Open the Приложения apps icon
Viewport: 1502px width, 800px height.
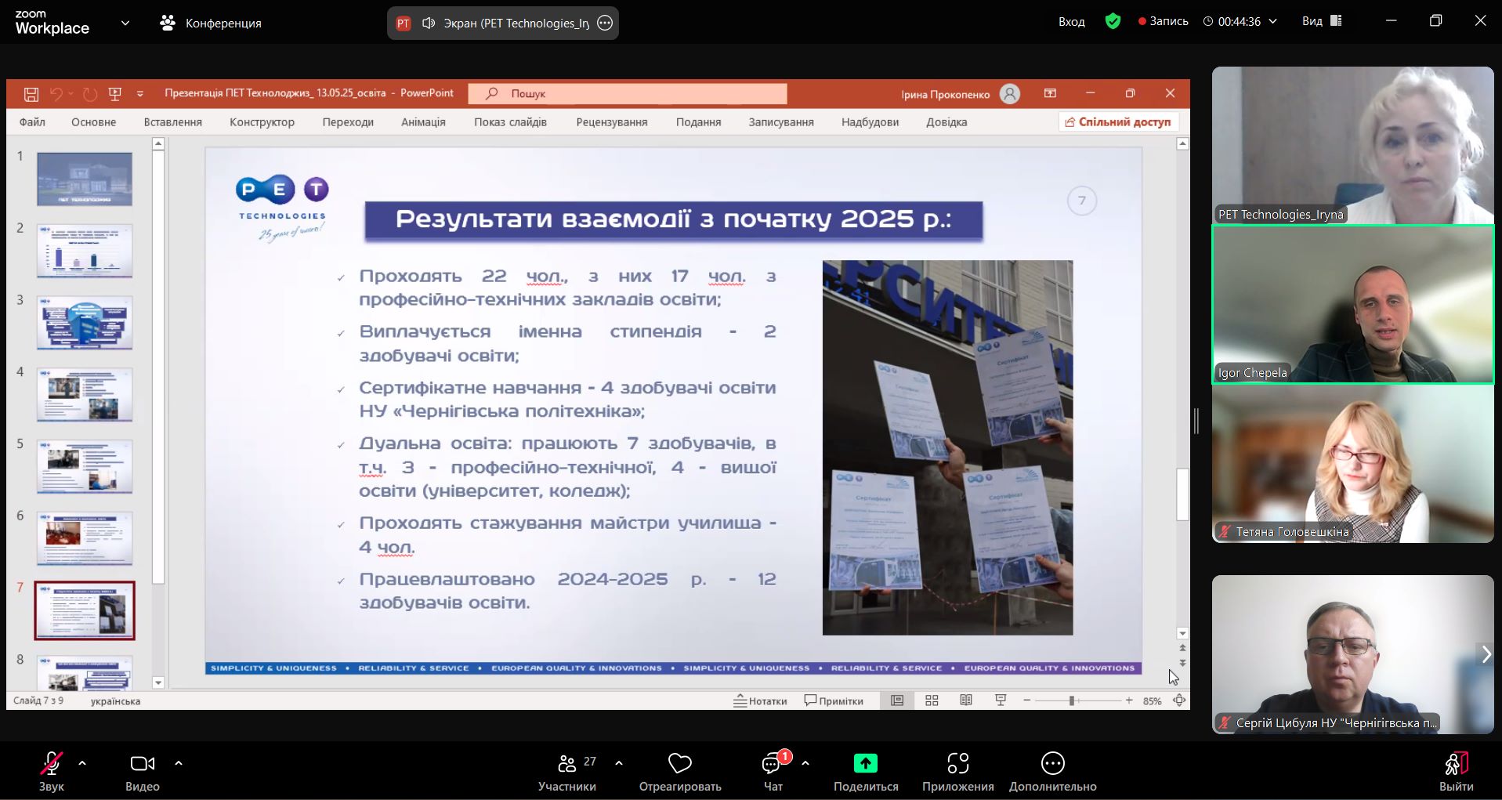(x=957, y=763)
